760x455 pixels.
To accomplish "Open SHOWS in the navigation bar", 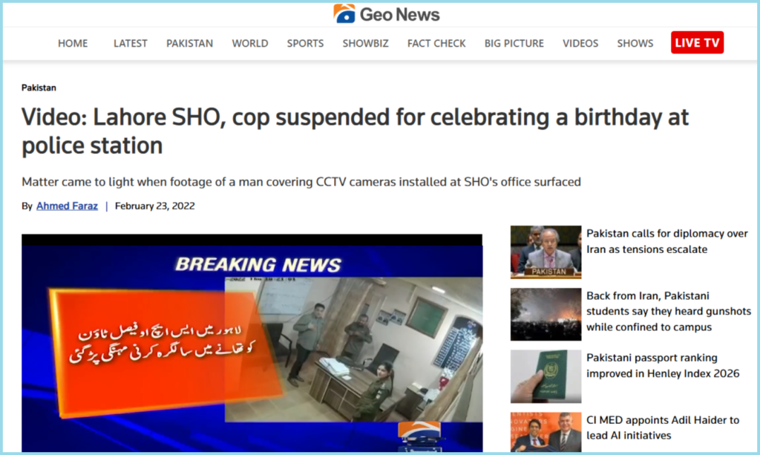I will tap(635, 43).
